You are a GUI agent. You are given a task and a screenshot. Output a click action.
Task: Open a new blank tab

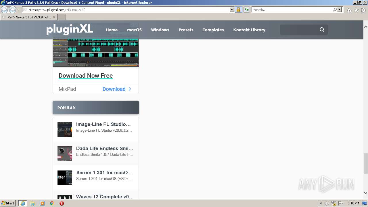pyautogui.click(x=62, y=17)
